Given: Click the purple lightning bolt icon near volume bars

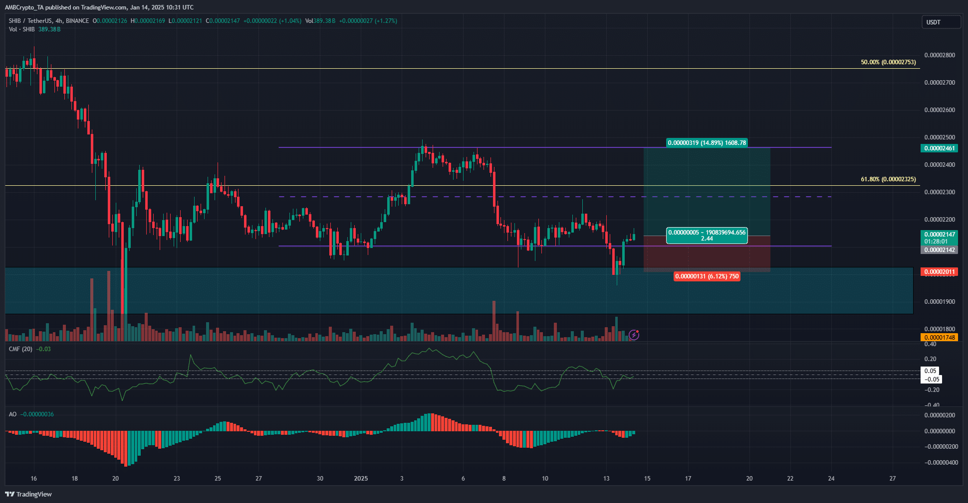Looking at the screenshot, I should pos(634,335).
